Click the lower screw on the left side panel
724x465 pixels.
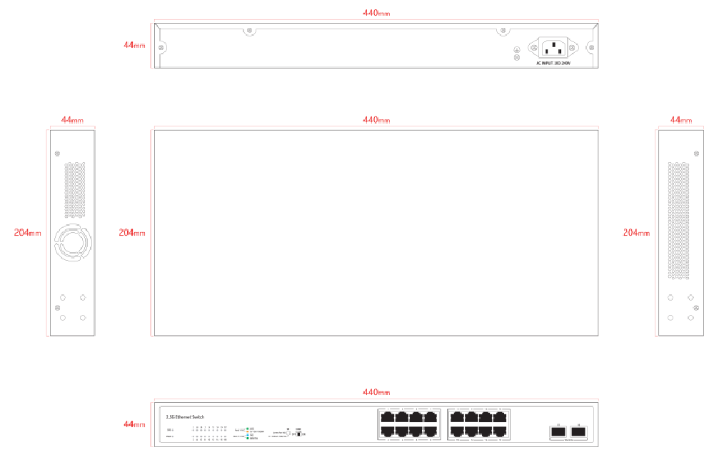pos(57,308)
